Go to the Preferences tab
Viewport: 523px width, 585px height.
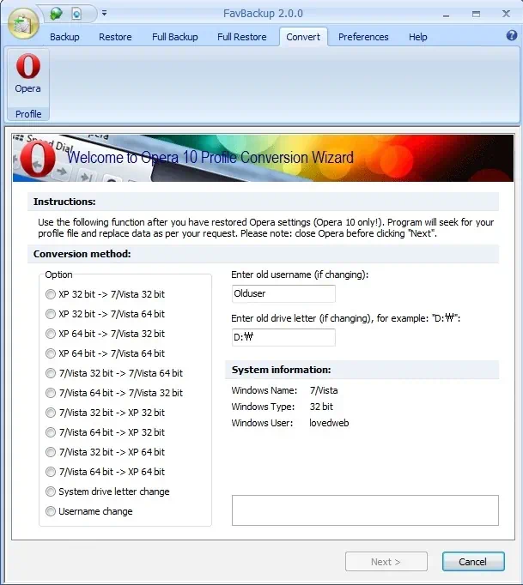(x=363, y=37)
